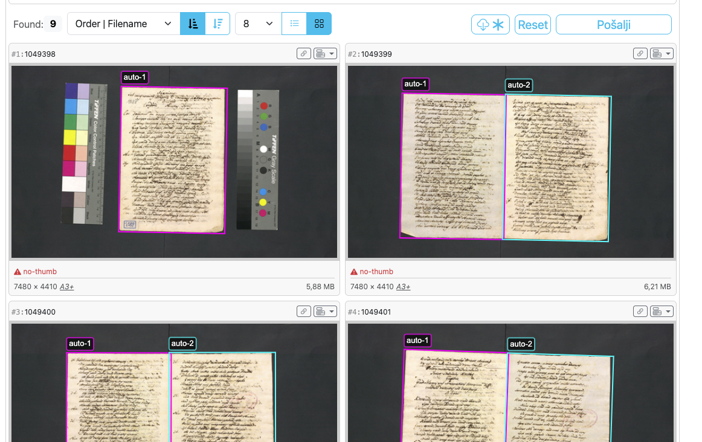
Task: Click the warning triangle icon under image 1049399
Action: point(354,272)
